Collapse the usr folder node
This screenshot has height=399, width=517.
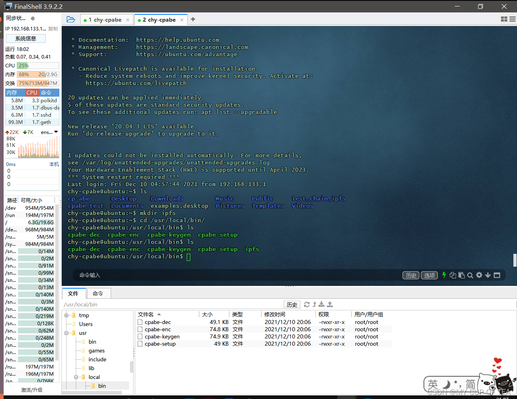coord(67,333)
